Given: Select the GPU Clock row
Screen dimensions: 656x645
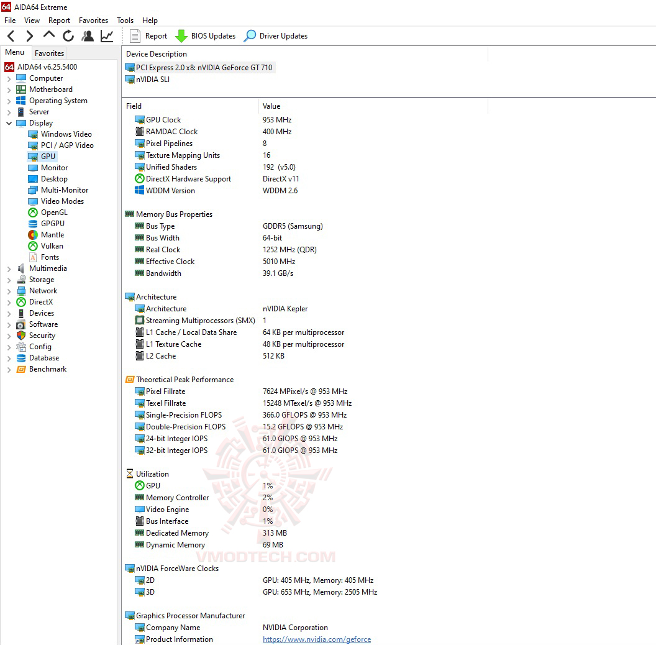Looking at the screenshot, I should tap(213, 120).
